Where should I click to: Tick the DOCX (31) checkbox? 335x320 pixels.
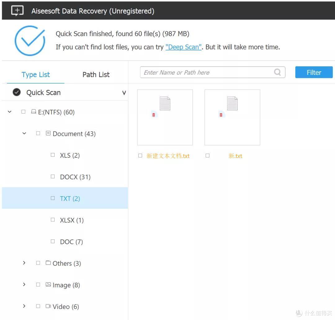click(x=52, y=177)
